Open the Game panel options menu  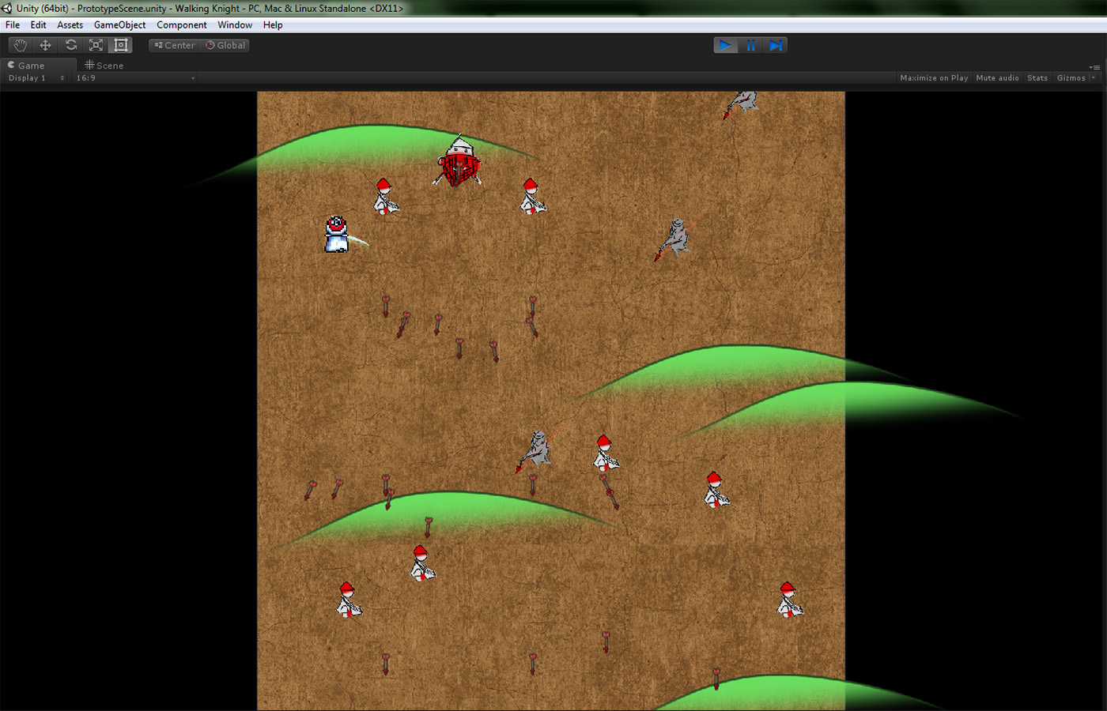1094,67
